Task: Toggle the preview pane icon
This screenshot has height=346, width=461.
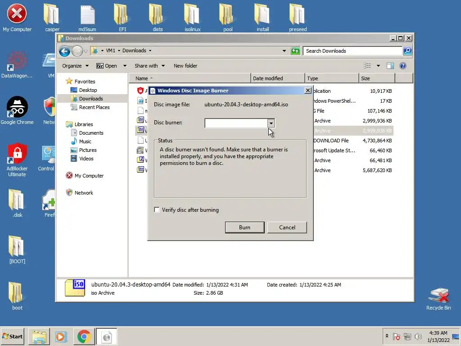Action: pos(390,66)
